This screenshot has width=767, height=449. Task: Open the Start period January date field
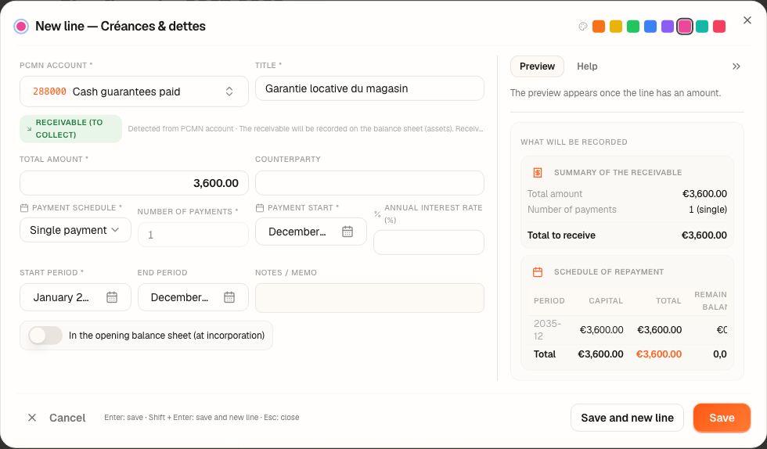click(x=75, y=297)
